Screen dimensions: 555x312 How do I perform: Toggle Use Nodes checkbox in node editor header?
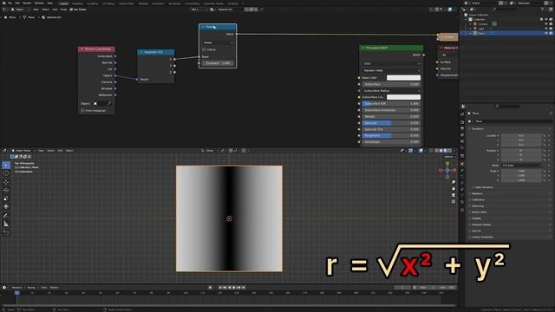[71, 10]
